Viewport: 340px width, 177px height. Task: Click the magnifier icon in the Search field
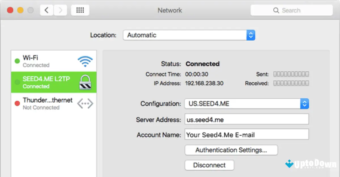pyautogui.click(x=276, y=10)
